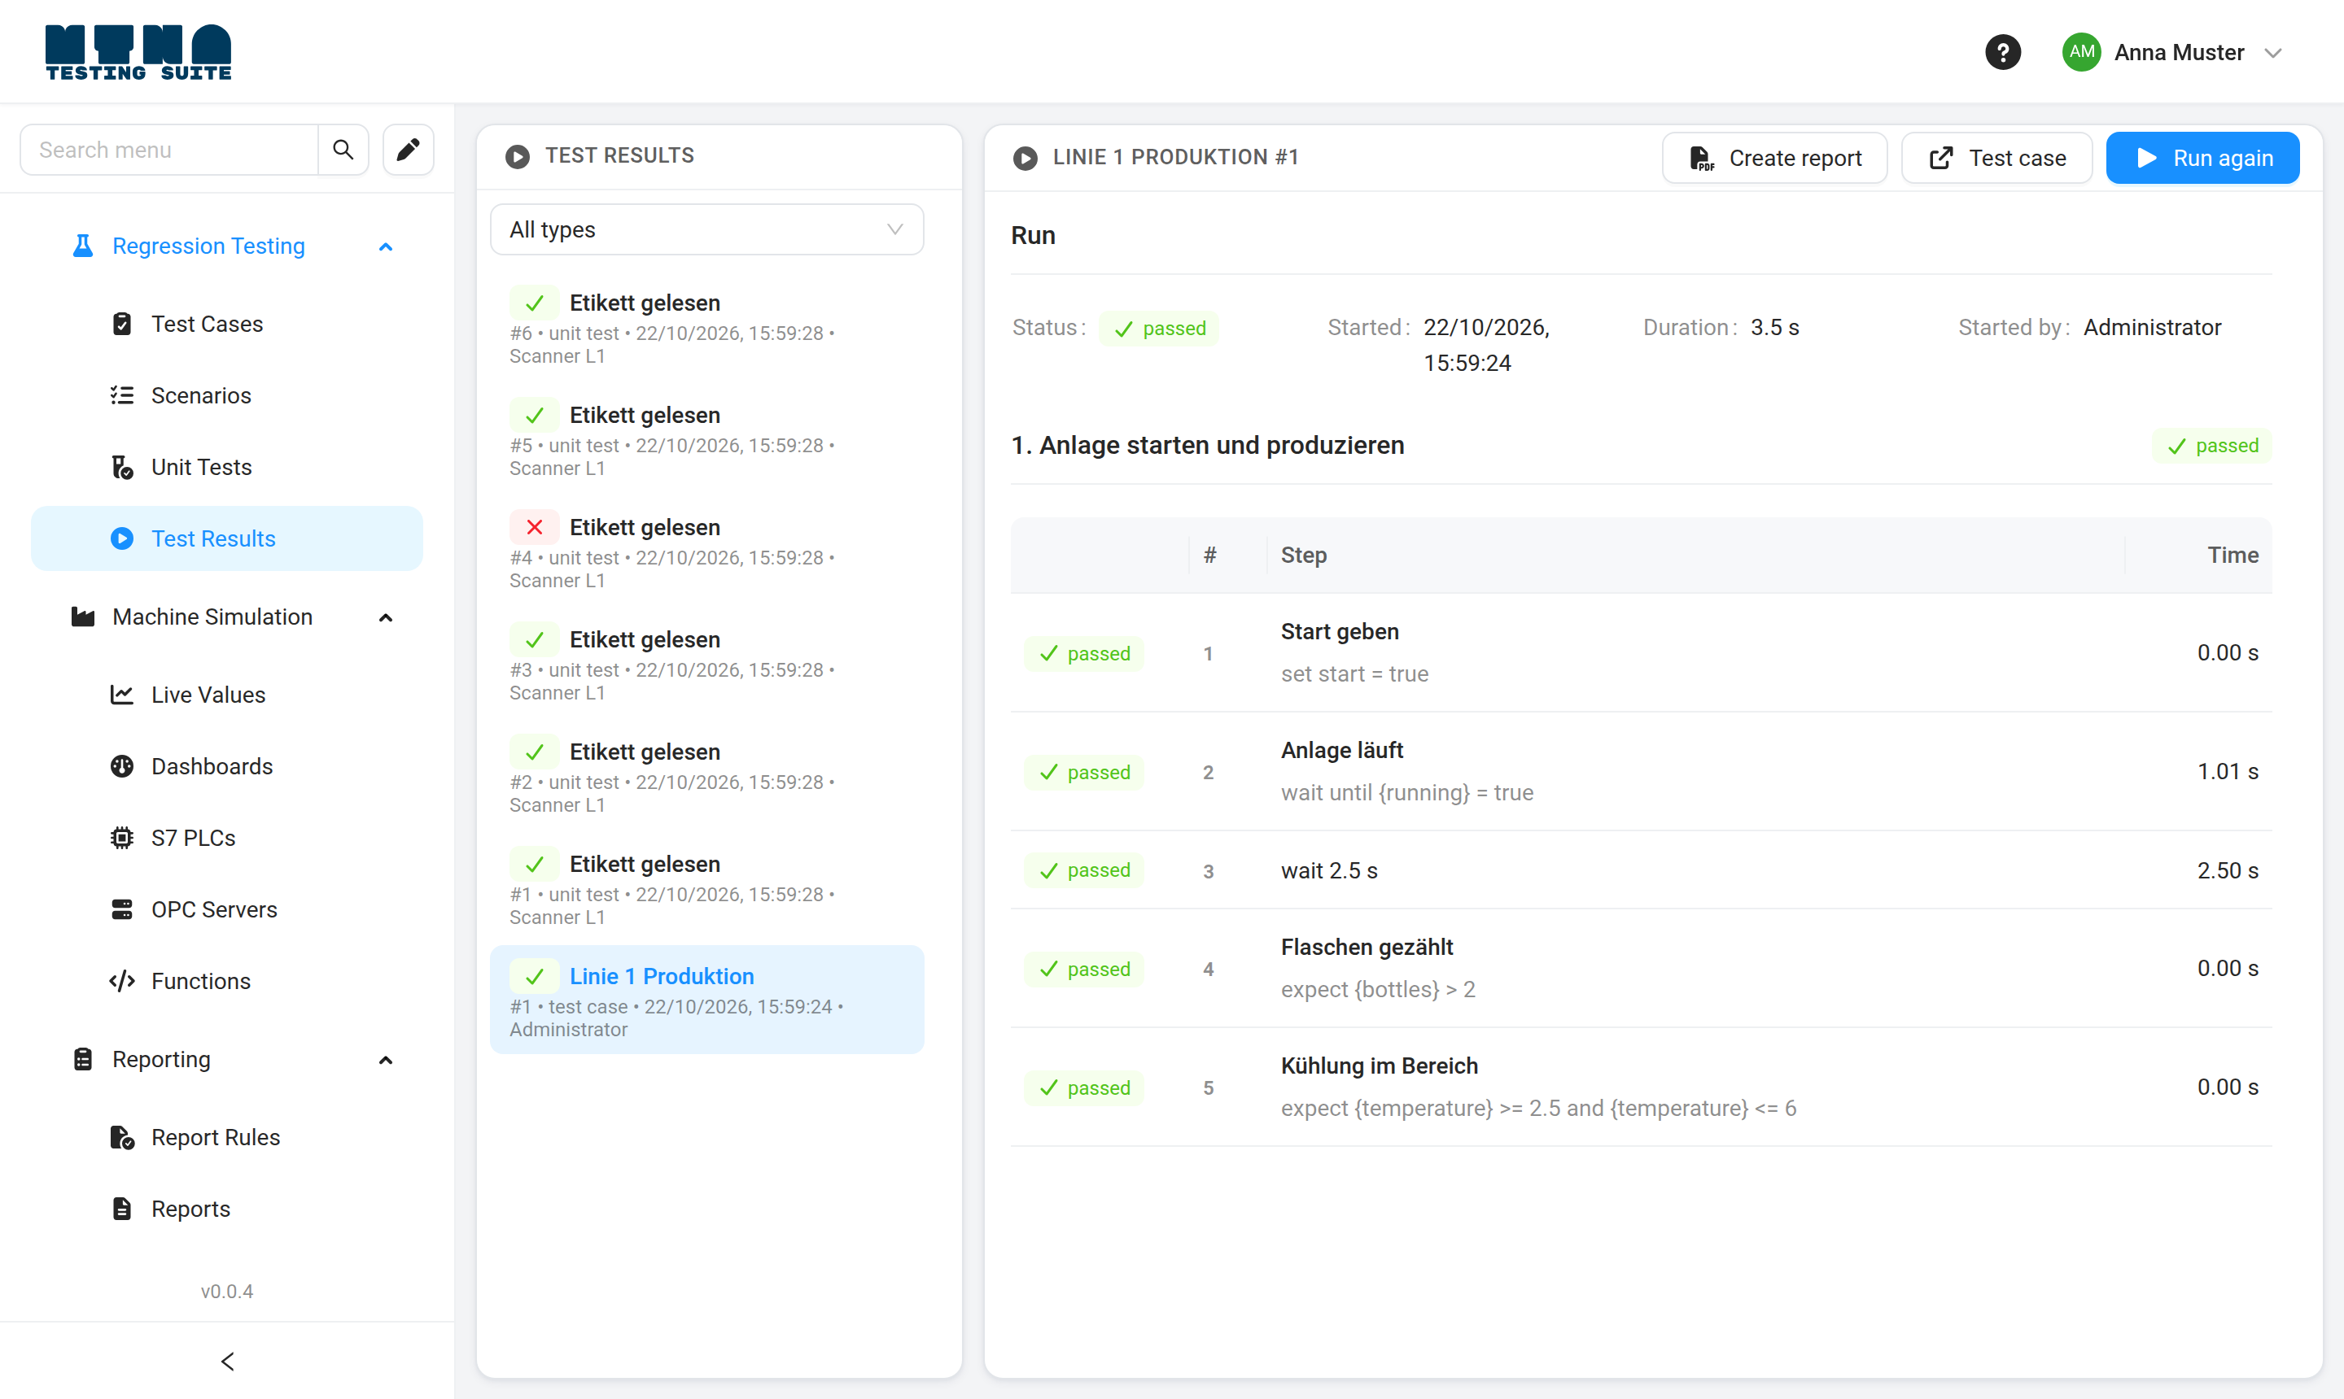Open Linie 1 Produktion result

[706, 1000]
